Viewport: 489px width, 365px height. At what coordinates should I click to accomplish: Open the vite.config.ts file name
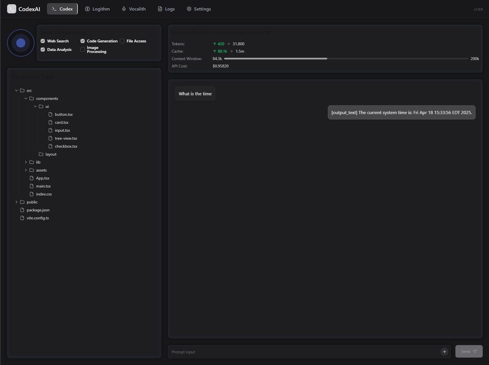tap(38, 218)
